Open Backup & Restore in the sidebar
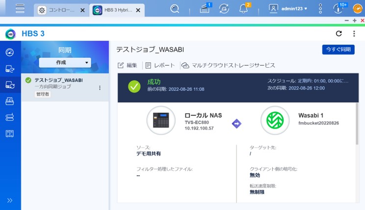 [10, 69]
